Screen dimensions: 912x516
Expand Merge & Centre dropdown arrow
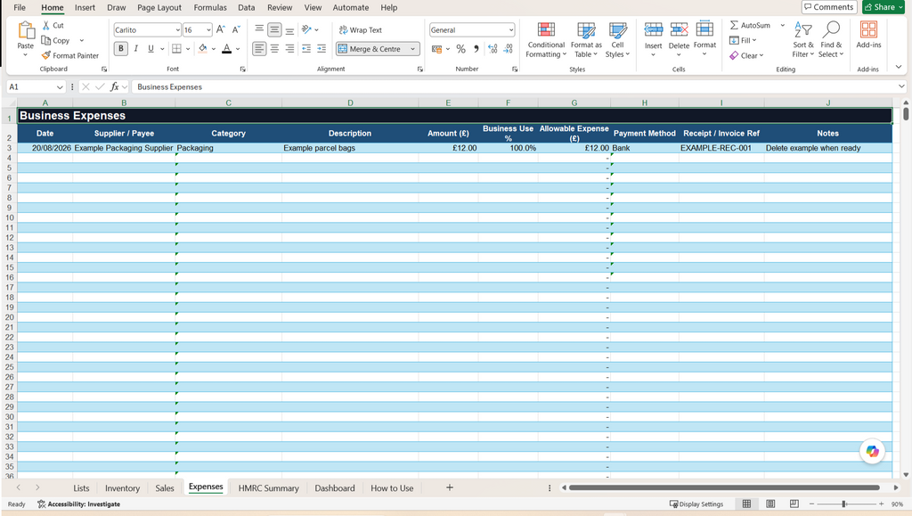(412, 49)
